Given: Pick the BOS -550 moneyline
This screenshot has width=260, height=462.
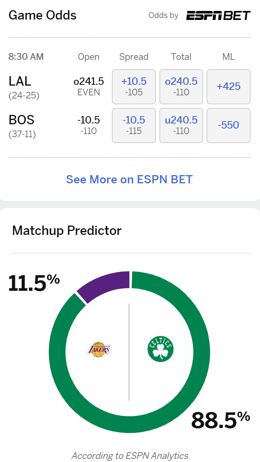Looking at the screenshot, I should [228, 125].
